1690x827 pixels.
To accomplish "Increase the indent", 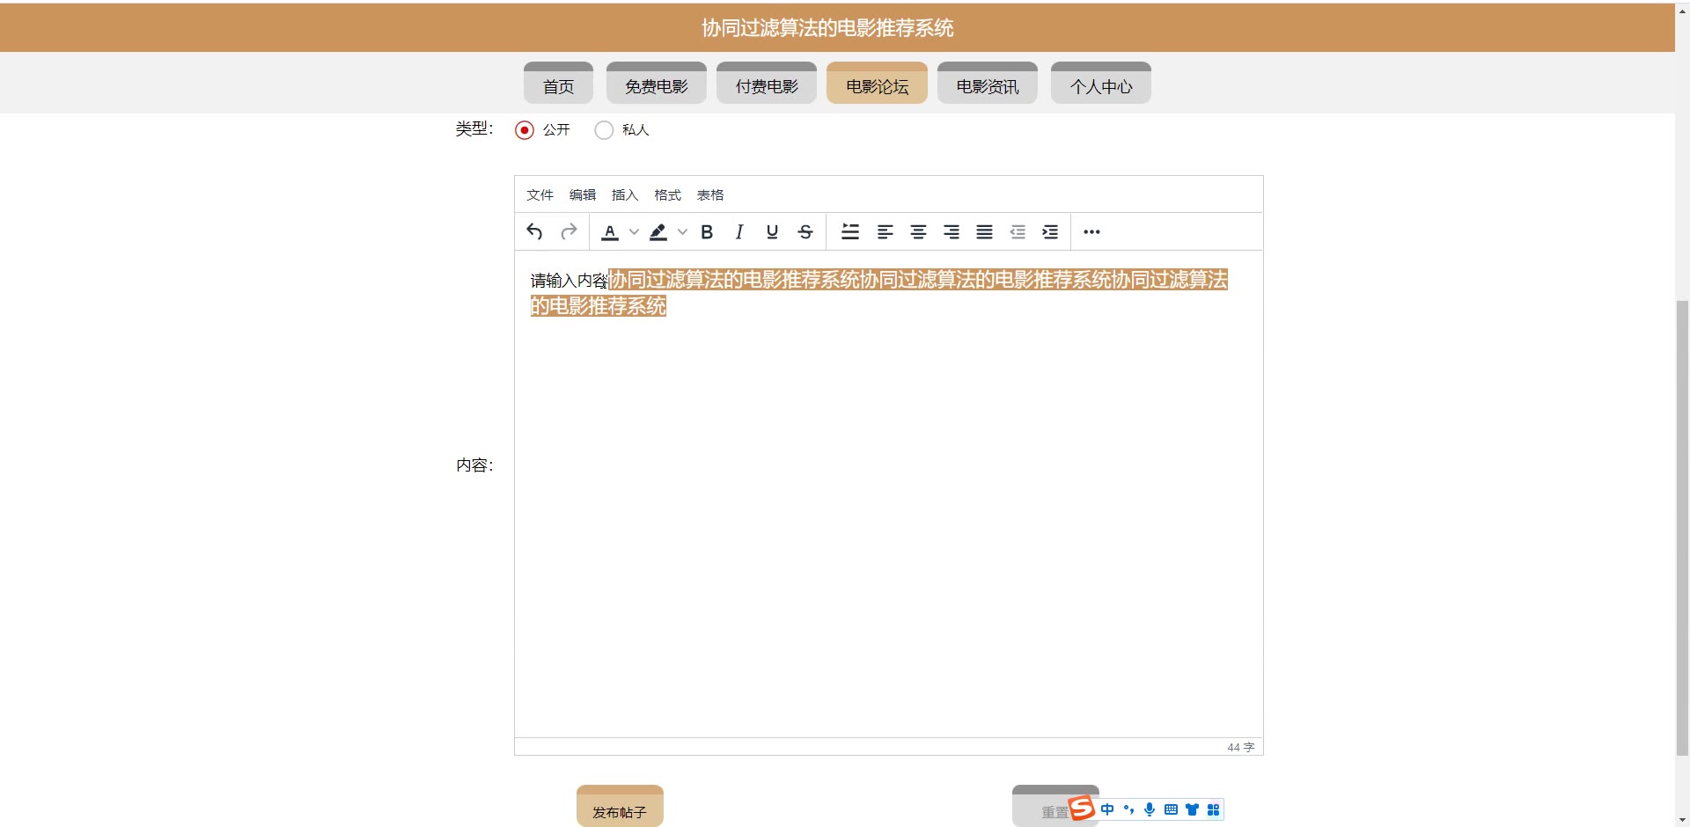I will tap(1050, 231).
